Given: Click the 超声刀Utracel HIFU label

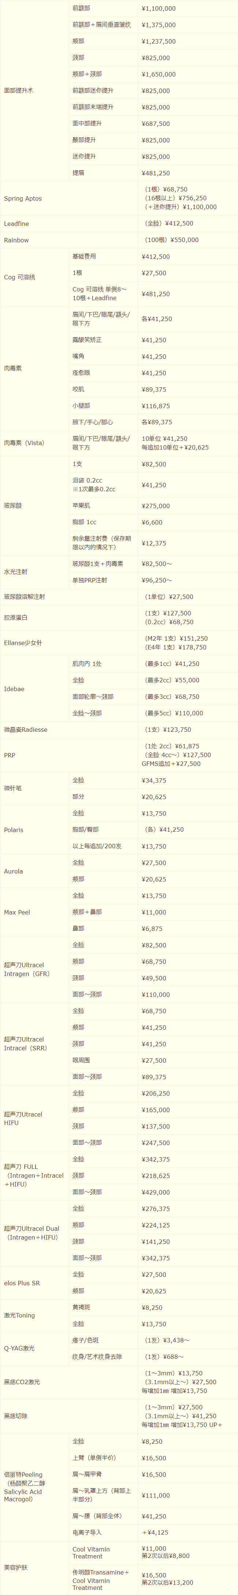Looking at the screenshot, I should 23,1118.
